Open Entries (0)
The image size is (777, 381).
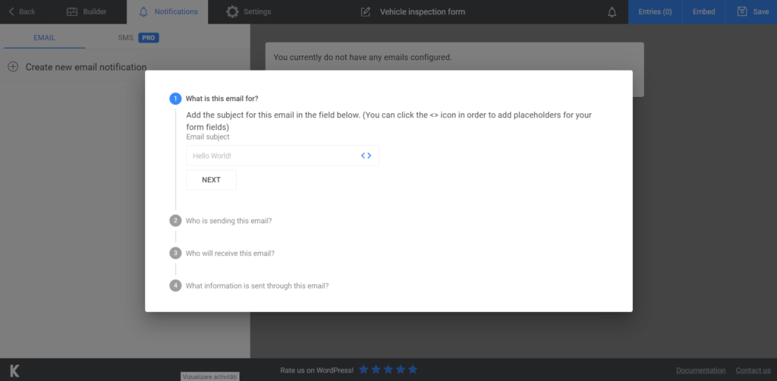(x=655, y=12)
